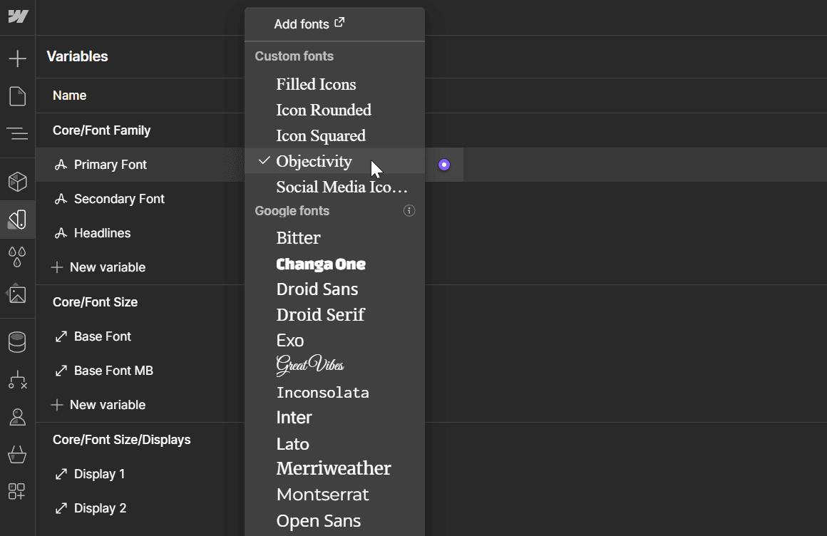The height and width of the screenshot is (536, 827).
Task: Open the Users account panel
Action: [x=17, y=417]
